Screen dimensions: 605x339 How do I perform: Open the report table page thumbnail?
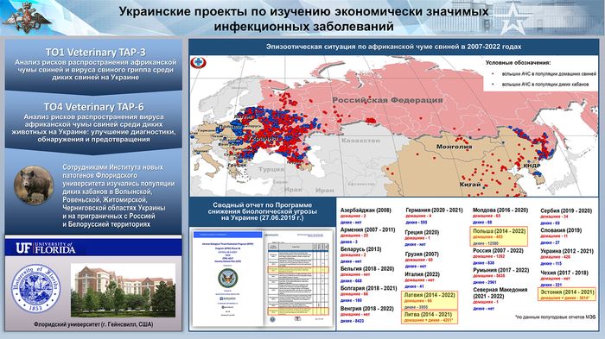[x=297, y=278]
